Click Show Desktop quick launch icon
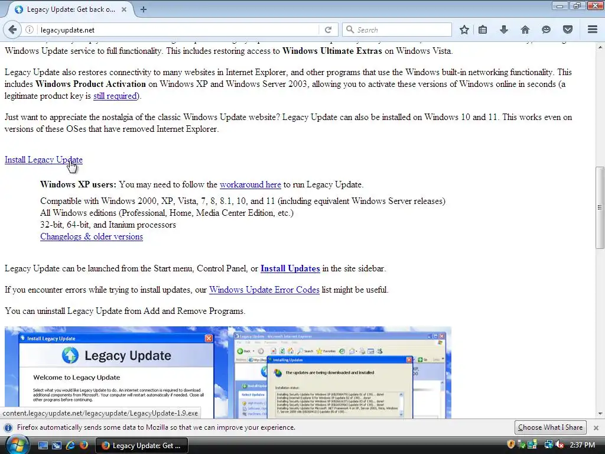 pyautogui.click(x=43, y=445)
